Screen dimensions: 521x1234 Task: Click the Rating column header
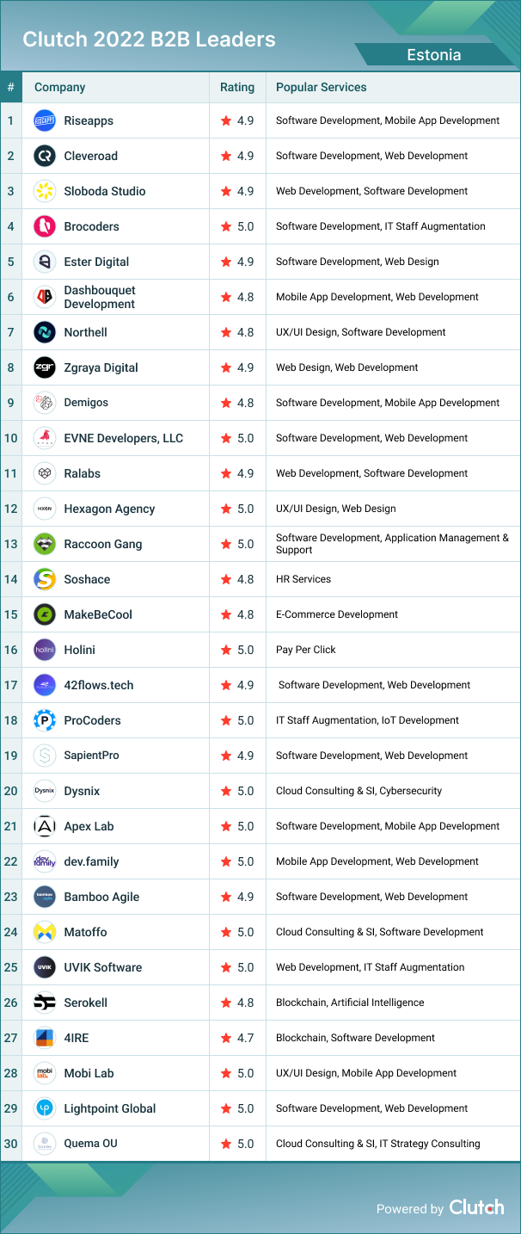tap(237, 87)
